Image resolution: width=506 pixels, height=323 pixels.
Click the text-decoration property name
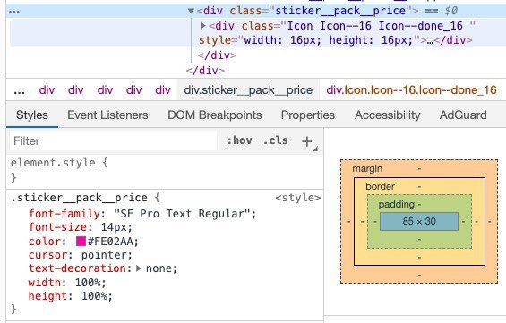click(x=77, y=268)
